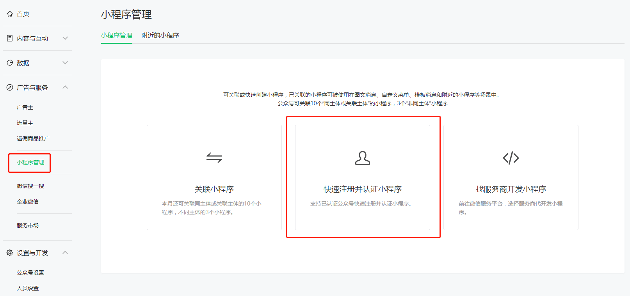Viewport: 630px width, 296px height.
Task: Click the person icon for 快速注册并认证小程序
Action: 362,158
